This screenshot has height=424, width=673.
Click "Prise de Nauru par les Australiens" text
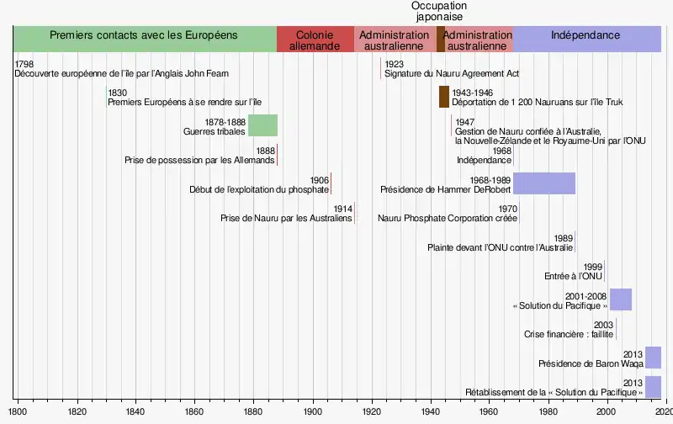(286, 218)
